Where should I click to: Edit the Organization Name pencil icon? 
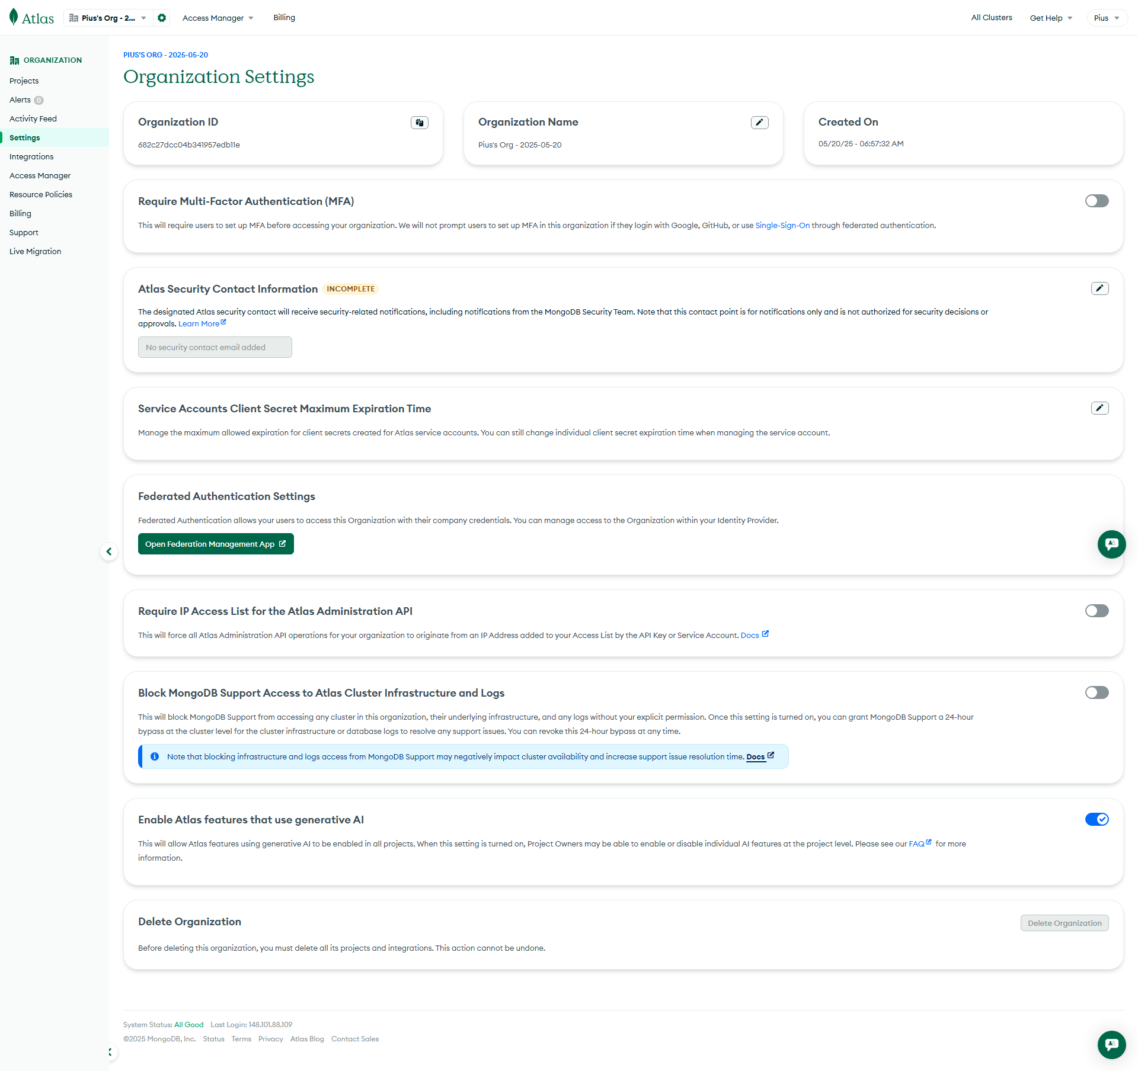pyautogui.click(x=759, y=123)
